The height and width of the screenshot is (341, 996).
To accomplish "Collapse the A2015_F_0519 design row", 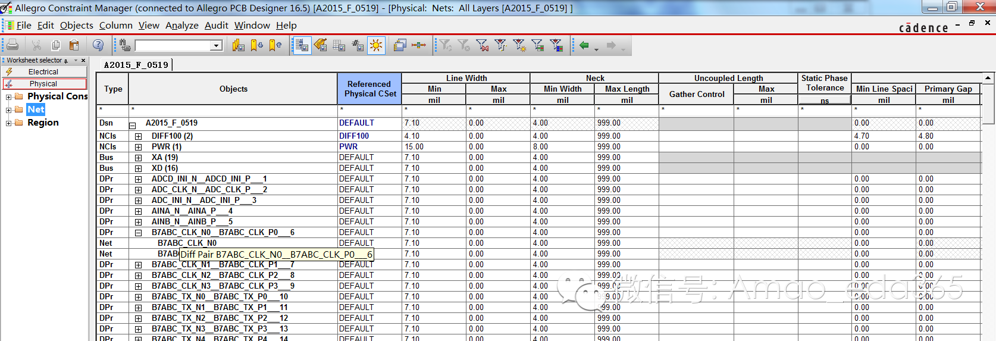I will [133, 125].
